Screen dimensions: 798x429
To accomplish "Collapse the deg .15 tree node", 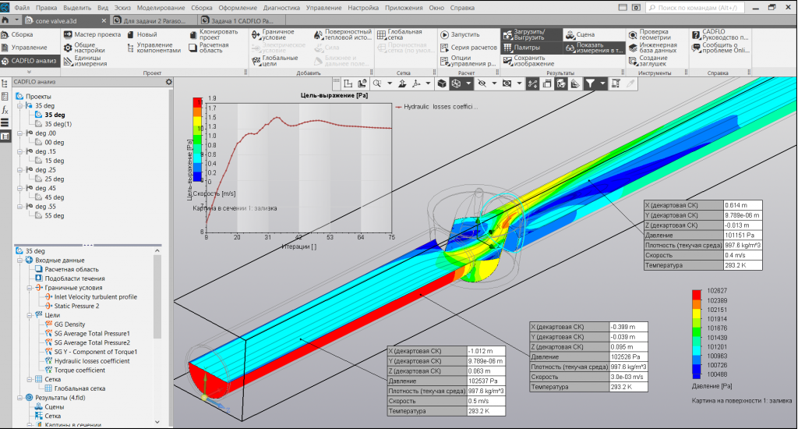I will [x=19, y=151].
